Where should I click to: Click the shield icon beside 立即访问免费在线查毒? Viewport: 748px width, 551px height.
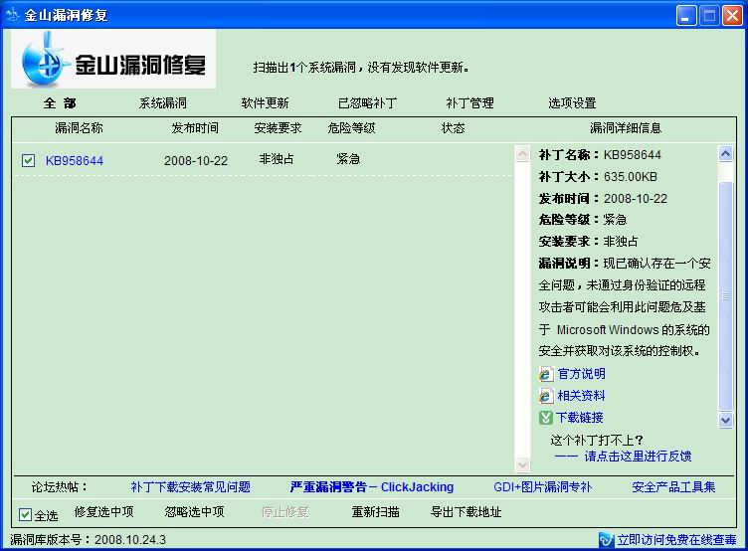[x=607, y=540]
